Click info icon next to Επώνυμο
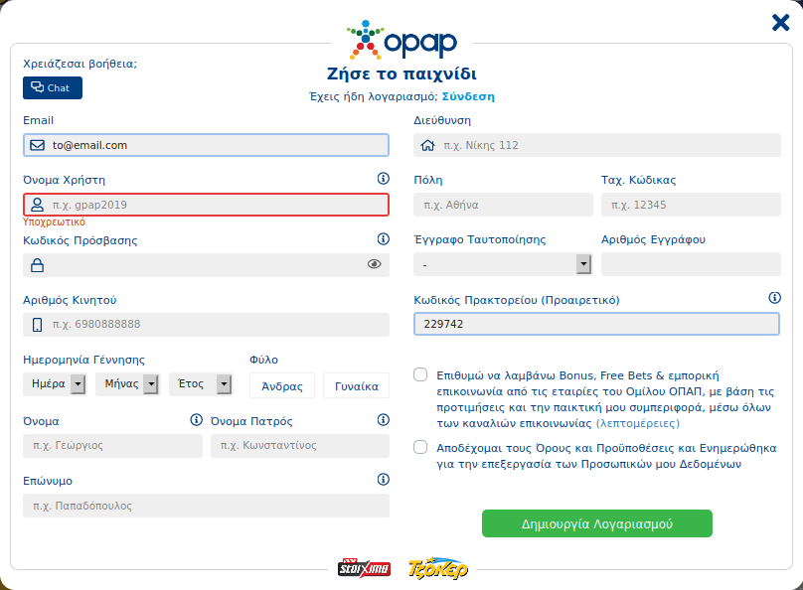 pos(383,480)
